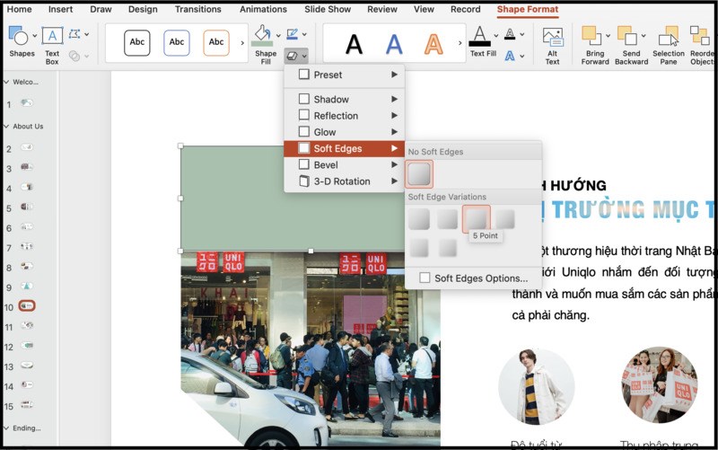Switch to the Transitions tab
This screenshot has height=450, width=718.
click(197, 10)
